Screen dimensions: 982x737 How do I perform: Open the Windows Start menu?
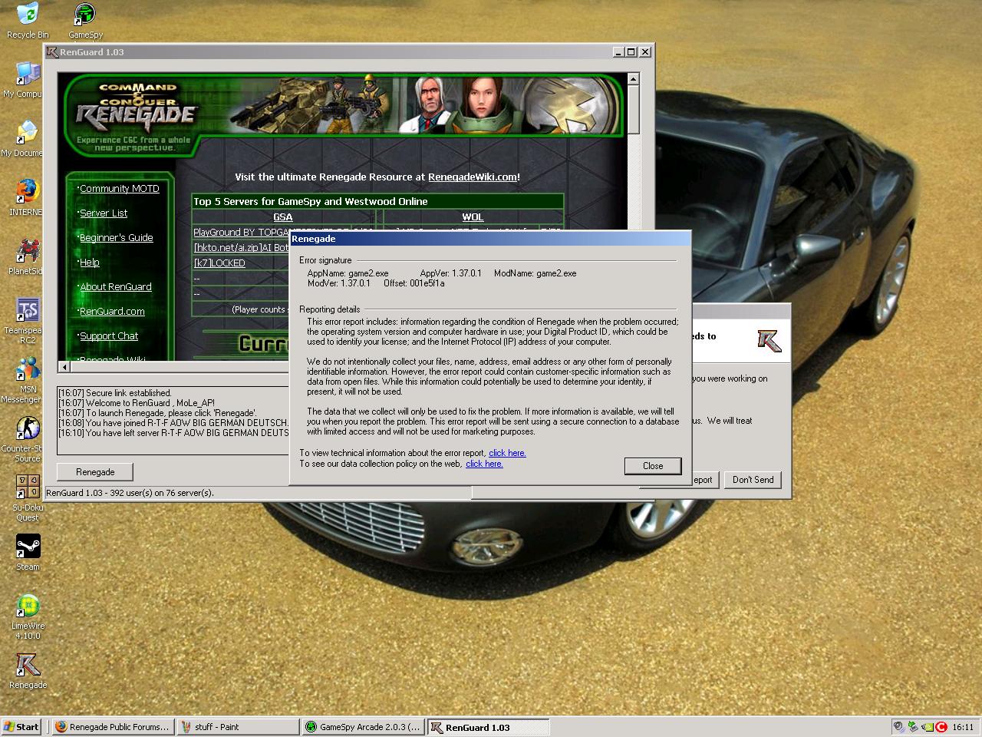pos(21,727)
